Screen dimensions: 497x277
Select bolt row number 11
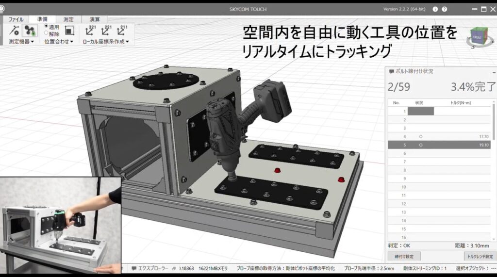click(439, 195)
